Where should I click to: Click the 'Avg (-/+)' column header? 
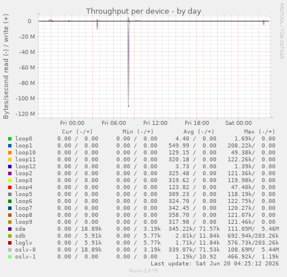coord(199,132)
